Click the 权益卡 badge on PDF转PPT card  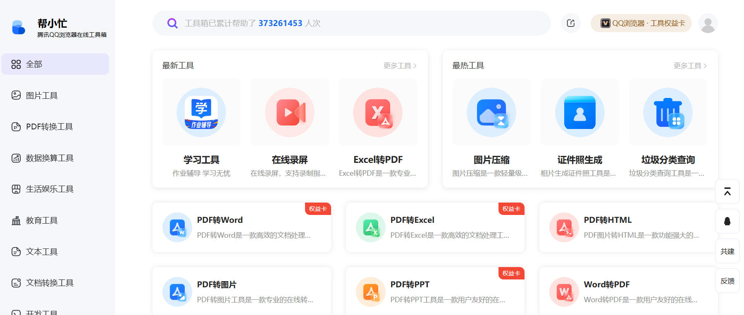(511, 273)
